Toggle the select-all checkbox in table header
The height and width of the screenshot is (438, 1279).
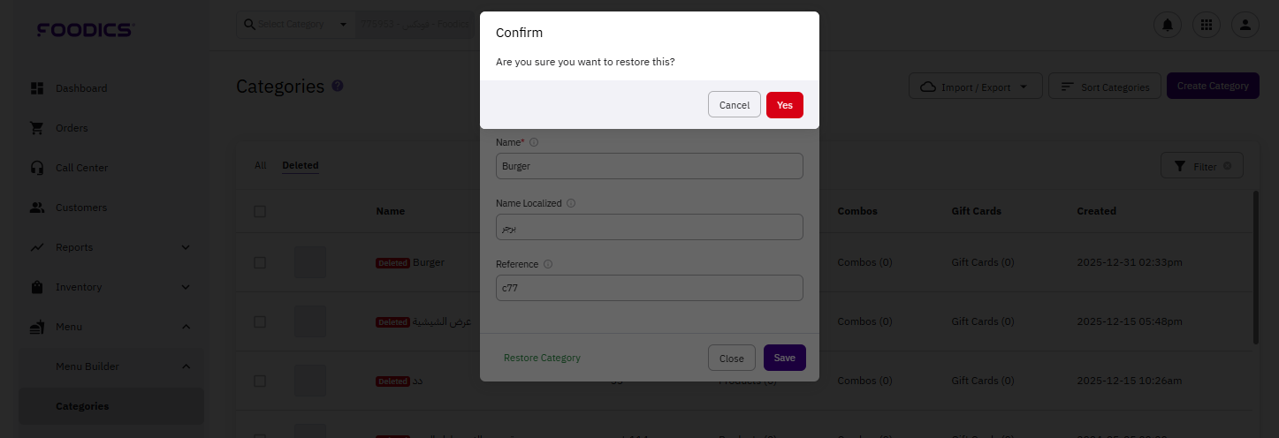(260, 211)
